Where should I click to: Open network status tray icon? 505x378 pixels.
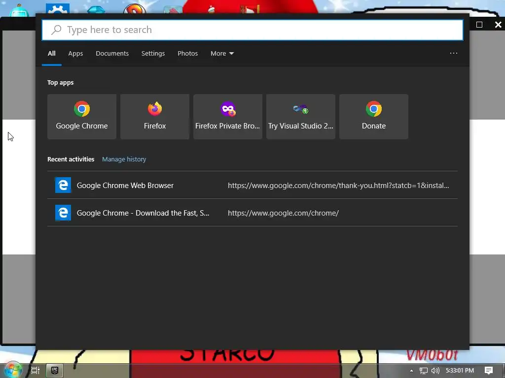(x=424, y=371)
